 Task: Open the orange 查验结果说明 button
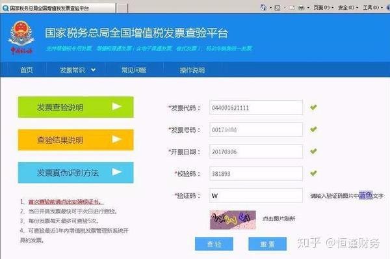pos(76,140)
